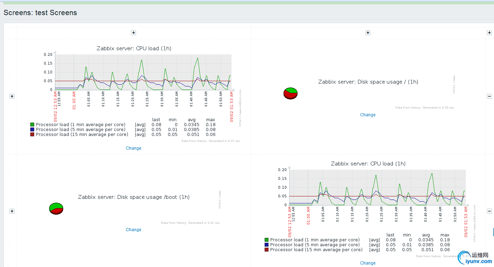
Task: Click the plus icon left of the /boot disk usage row
Action: (12, 211)
